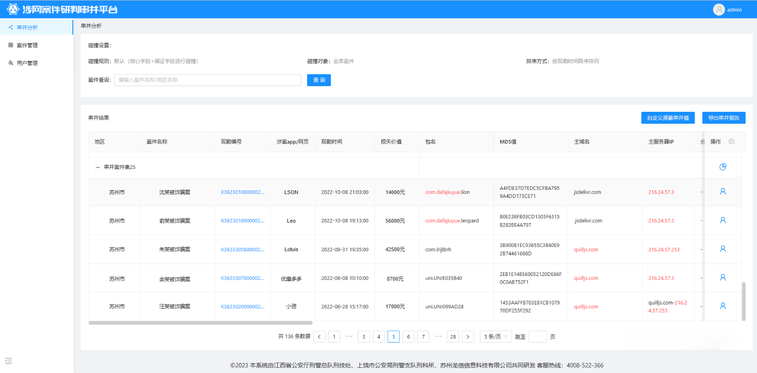Screen dimensions: 757x373
Task: Click the person icon in 余某被诈骗案 row
Action: [x=722, y=278]
